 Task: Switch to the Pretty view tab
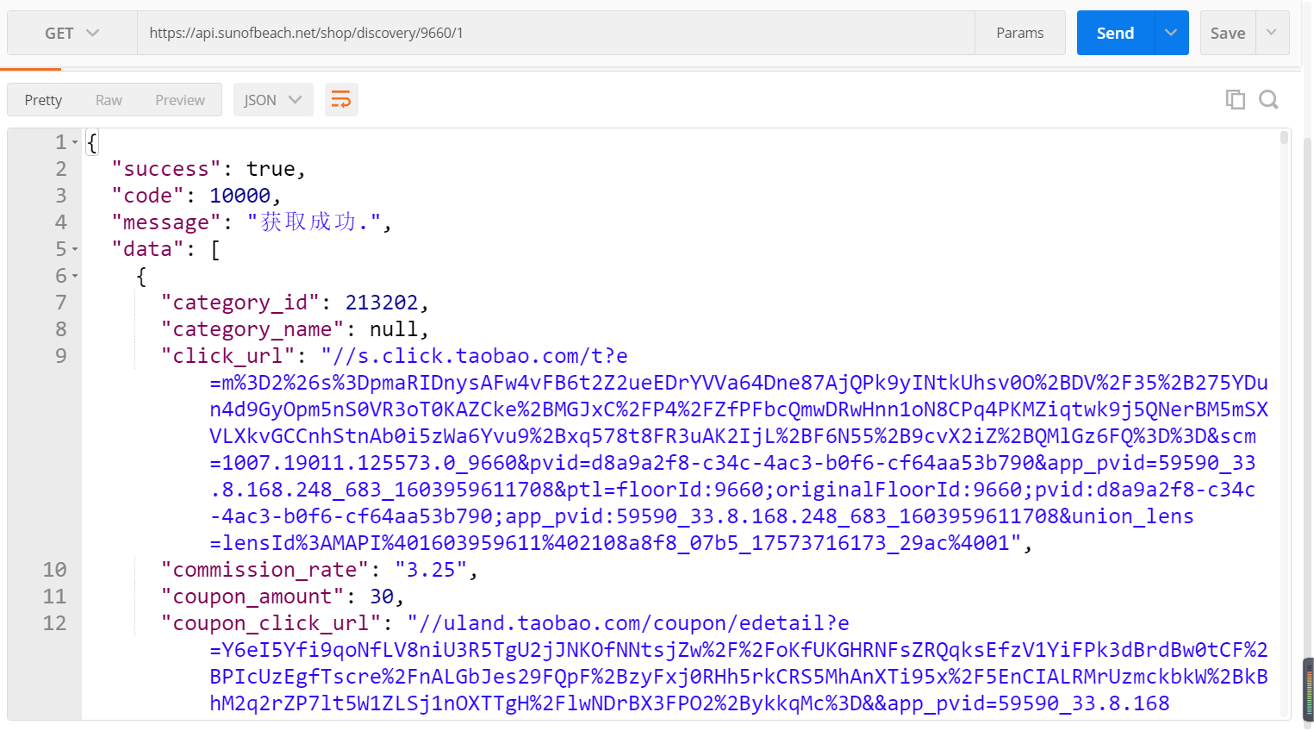click(x=43, y=100)
